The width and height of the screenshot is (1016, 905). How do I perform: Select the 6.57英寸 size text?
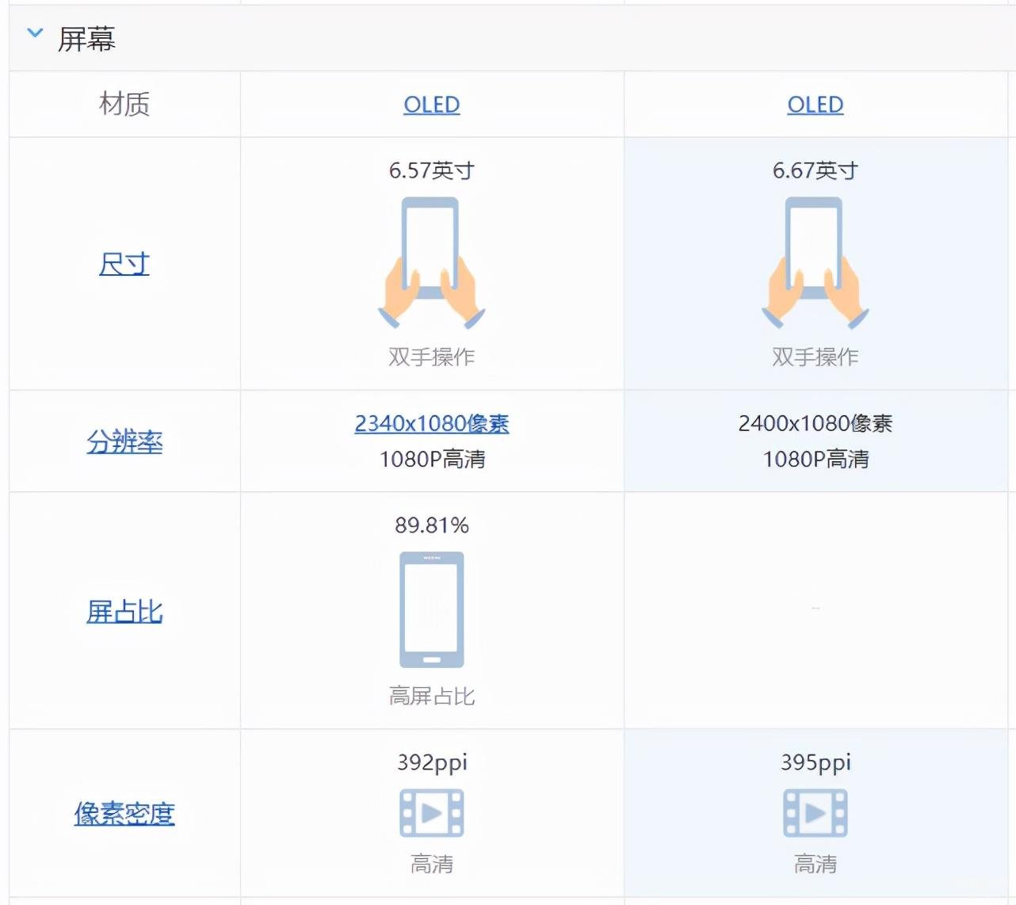(432, 170)
